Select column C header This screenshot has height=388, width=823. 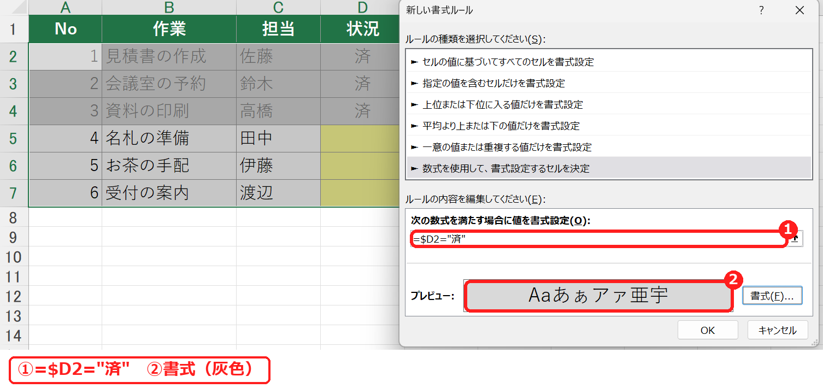pyautogui.click(x=278, y=7)
